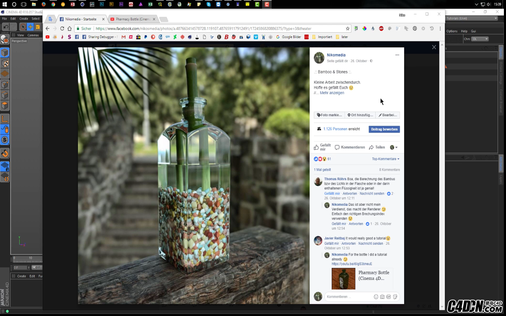Image resolution: width=506 pixels, height=316 pixels.
Task: Toggle Tweak mode mouse icon in Cinema 4D
Action: pos(5,129)
